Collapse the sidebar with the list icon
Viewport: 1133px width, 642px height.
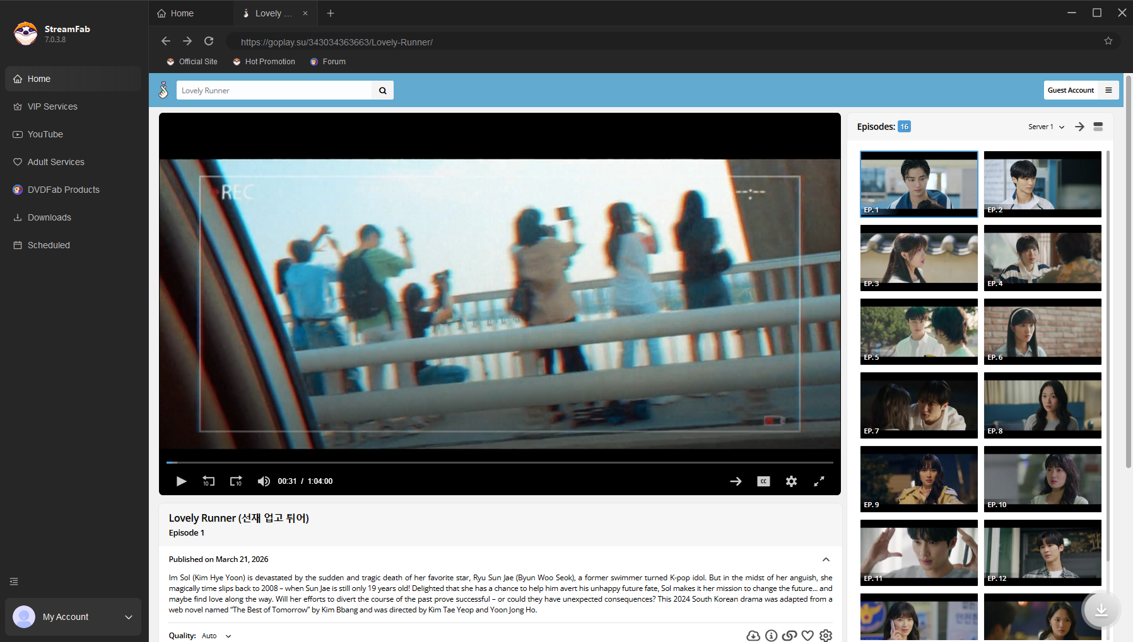coord(14,582)
